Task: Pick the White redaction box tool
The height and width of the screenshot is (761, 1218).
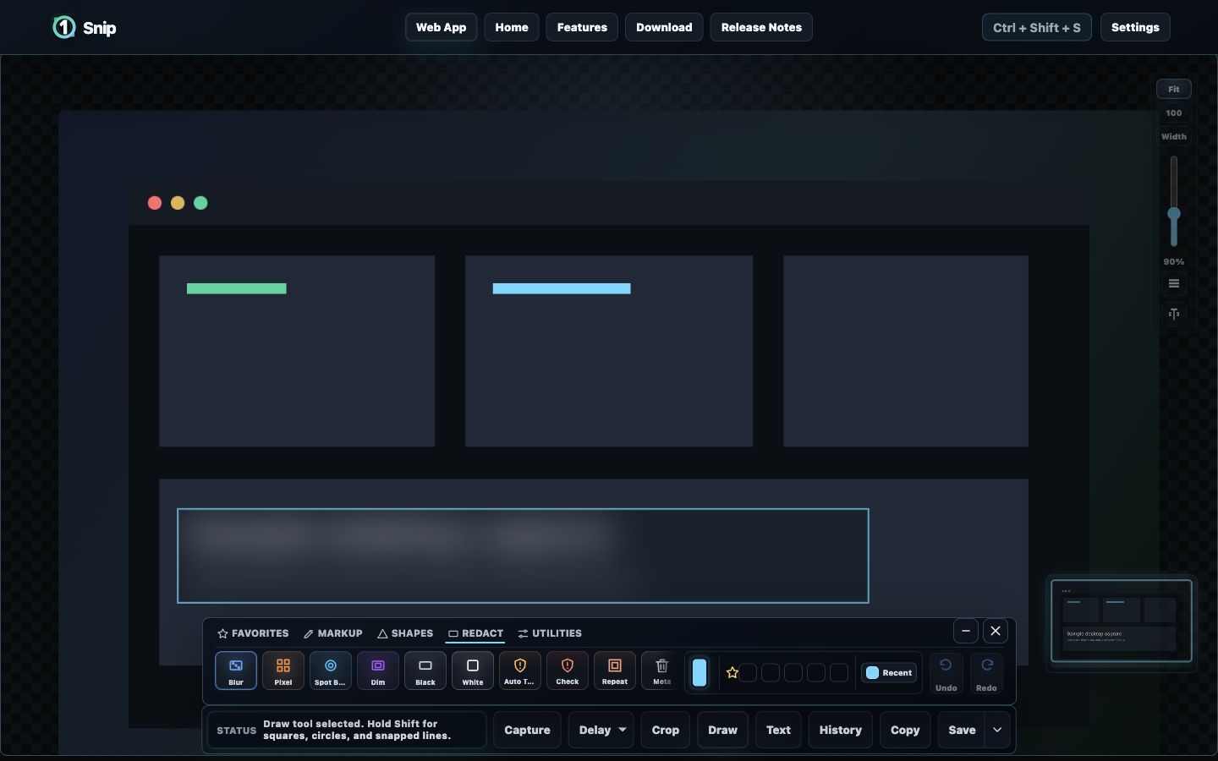Action: click(473, 671)
